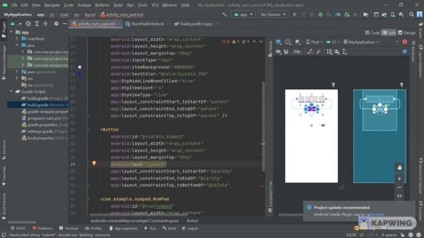Click Clear Constraints icon in design toolbar
424x238 pixels.
[x=310, y=52]
